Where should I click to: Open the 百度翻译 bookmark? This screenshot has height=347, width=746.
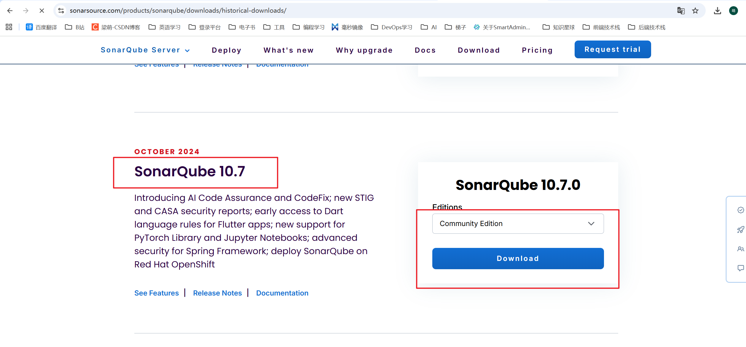click(x=42, y=27)
